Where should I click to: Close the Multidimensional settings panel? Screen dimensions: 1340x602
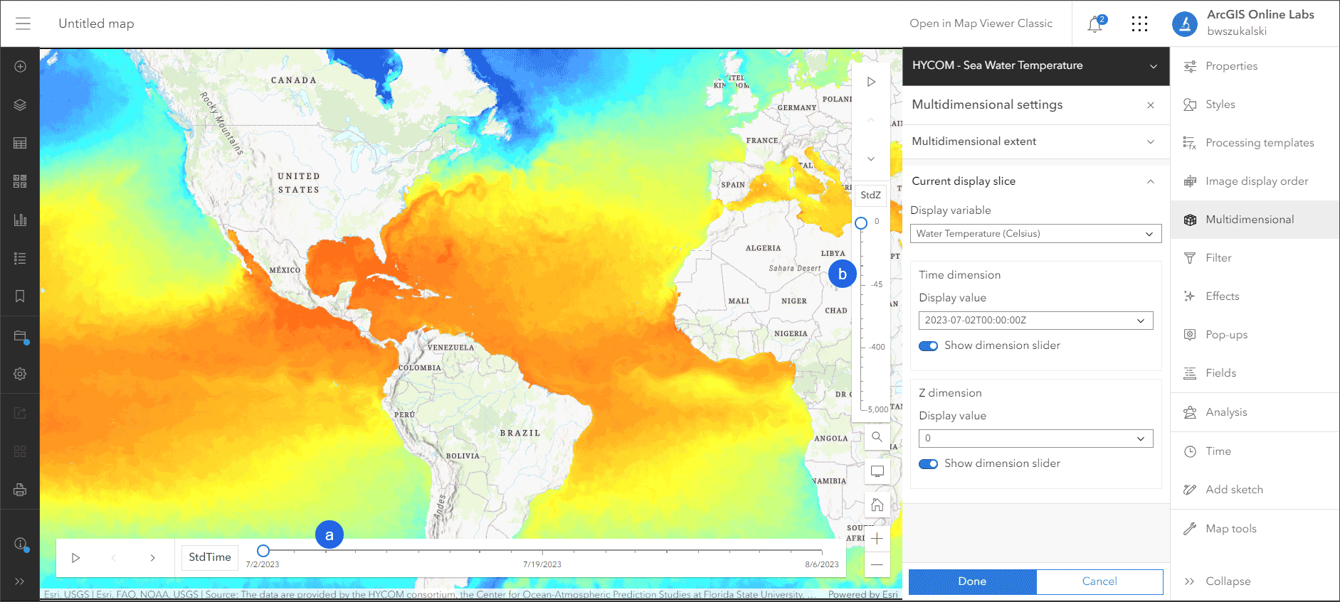tap(1151, 105)
